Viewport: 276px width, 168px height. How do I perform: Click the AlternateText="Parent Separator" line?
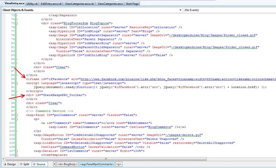[89, 39]
